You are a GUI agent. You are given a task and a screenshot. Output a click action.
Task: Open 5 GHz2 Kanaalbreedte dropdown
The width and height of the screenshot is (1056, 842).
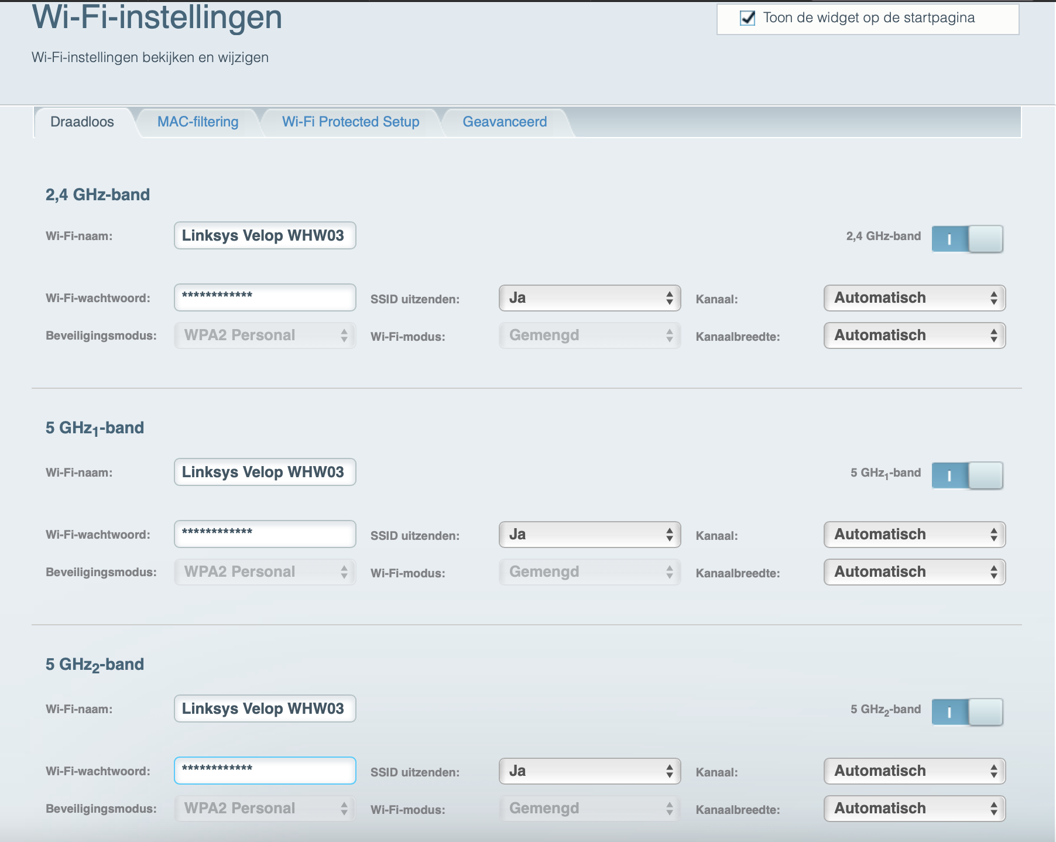pyautogui.click(x=915, y=809)
